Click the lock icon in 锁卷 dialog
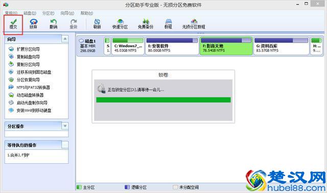The image size is (327, 193). [x=102, y=89]
